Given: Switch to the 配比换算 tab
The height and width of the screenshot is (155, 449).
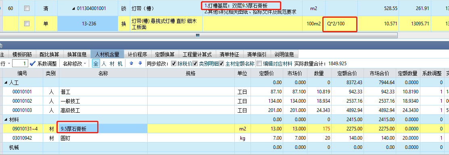Looking at the screenshot, I should (49, 54).
